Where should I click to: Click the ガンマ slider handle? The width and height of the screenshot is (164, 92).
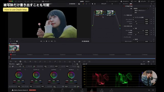tap(137, 24)
